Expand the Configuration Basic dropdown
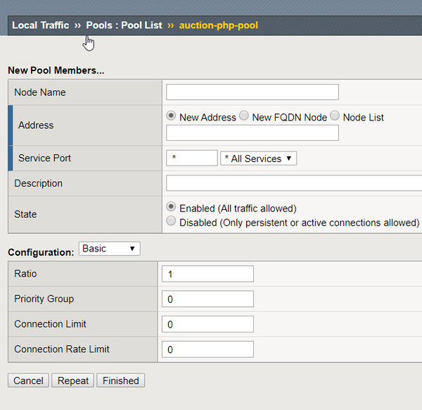 click(110, 249)
